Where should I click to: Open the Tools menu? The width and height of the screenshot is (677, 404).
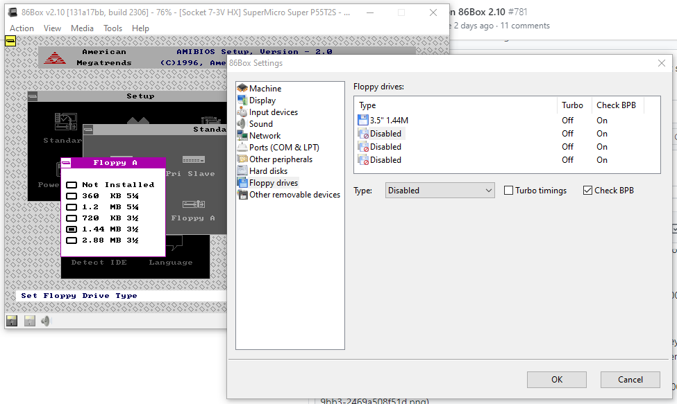pos(112,28)
